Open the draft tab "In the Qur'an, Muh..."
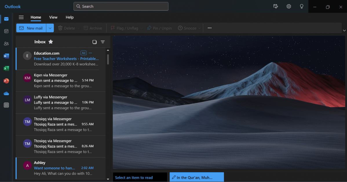This screenshot has height=182, width=347. pyautogui.click(x=197, y=177)
